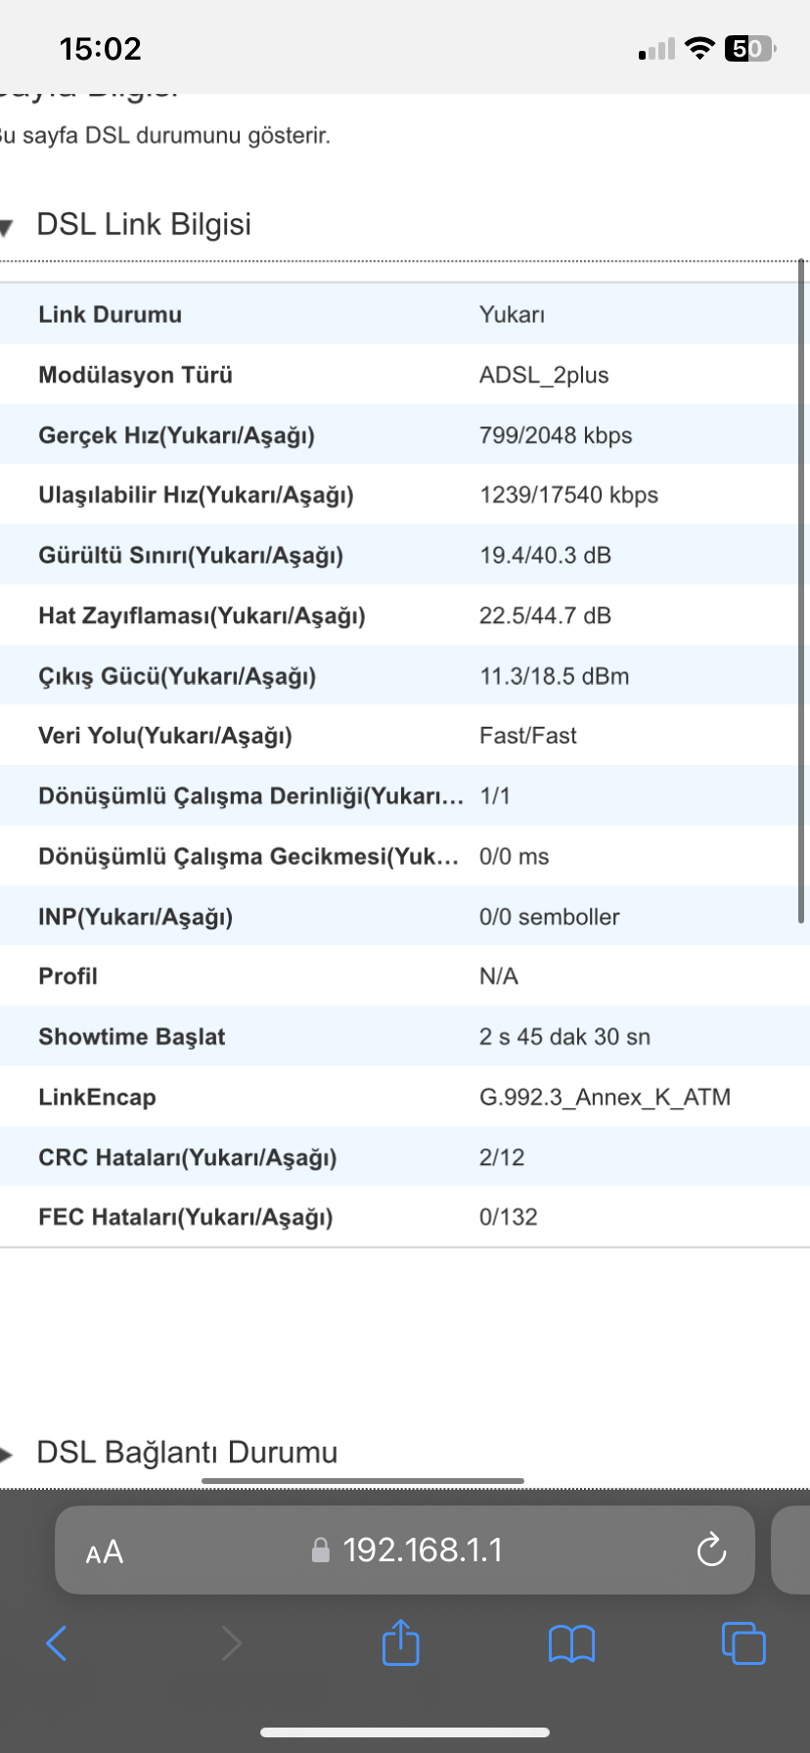This screenshot has height=1753, width=810.
Task: Show all open tabs icon
Action: (x=743, y=1642)
